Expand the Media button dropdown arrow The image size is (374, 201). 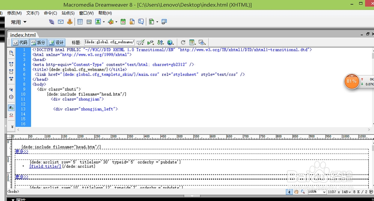click(x=116, y=22)
